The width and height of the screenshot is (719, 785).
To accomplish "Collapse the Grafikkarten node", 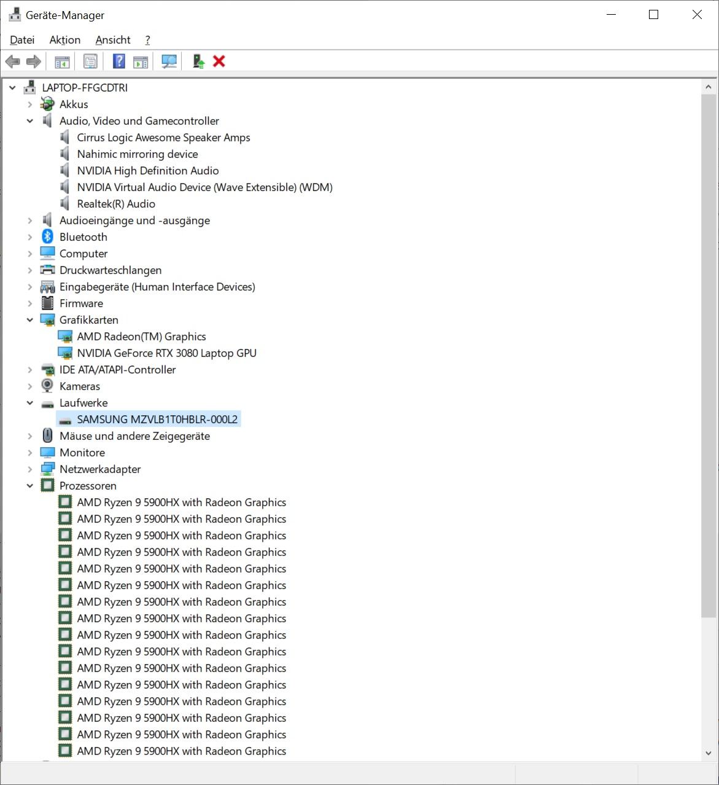I will coord(29,320).
